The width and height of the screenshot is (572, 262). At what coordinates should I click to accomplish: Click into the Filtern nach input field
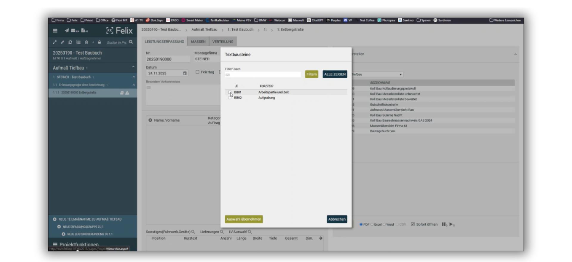click(x=263, y=75)
